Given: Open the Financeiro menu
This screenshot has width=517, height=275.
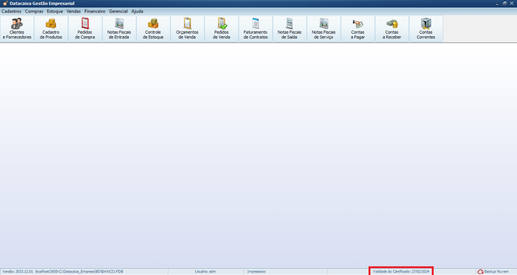Looking at the screenshot, I should (95, 11).
